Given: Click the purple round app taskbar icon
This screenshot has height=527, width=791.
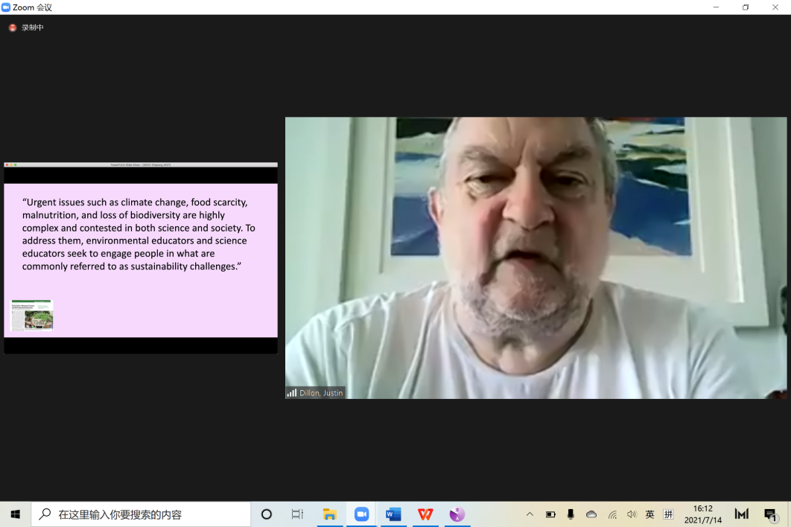Looking at the screenshot, I should point(457,514).
